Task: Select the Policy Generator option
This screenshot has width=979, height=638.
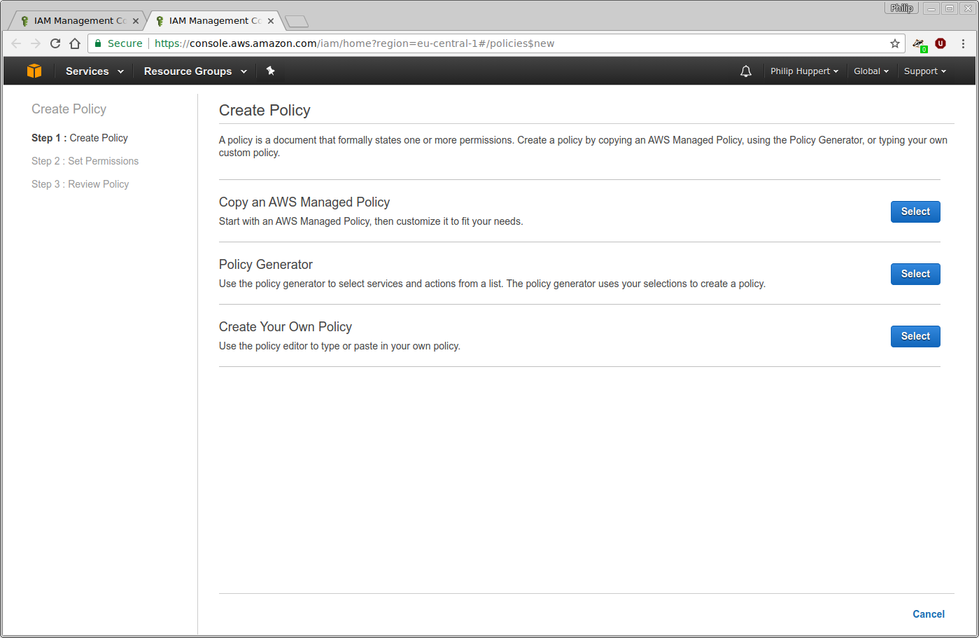Action: [x=915, y=274]
